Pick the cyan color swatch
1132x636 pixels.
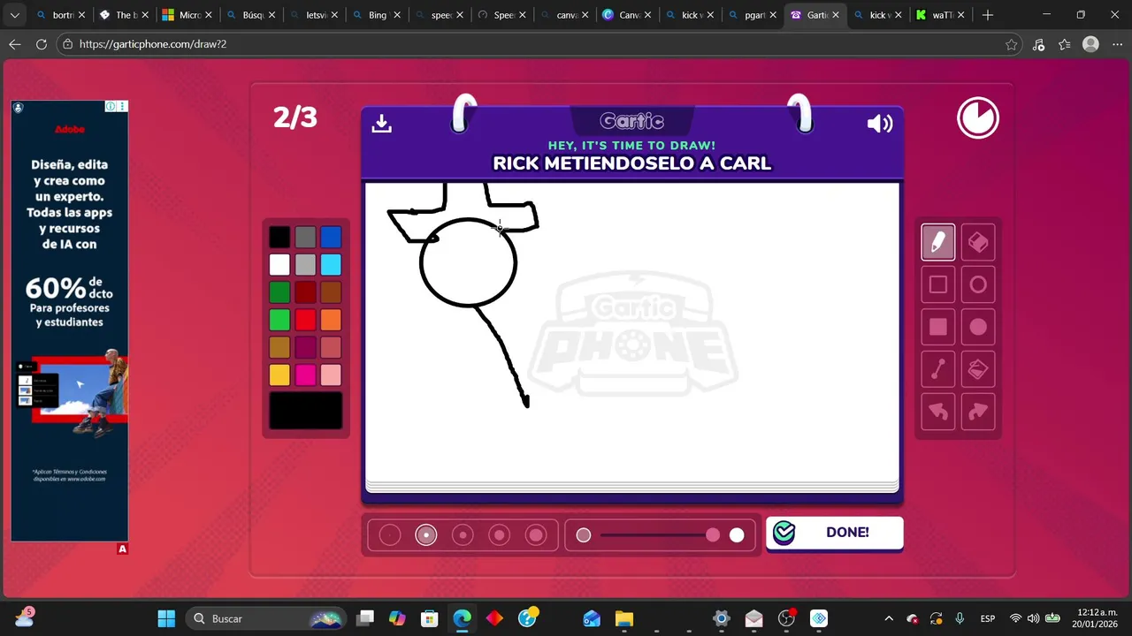331,264
